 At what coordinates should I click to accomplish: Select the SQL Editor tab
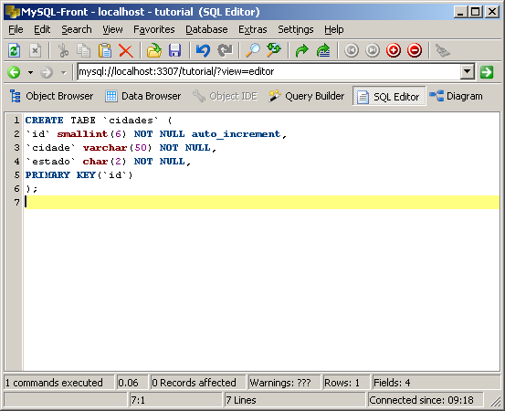[x=389, y=96]
